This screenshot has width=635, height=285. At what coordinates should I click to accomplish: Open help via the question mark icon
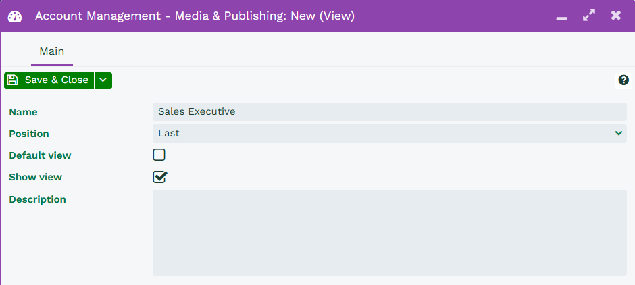click(624, 80)
